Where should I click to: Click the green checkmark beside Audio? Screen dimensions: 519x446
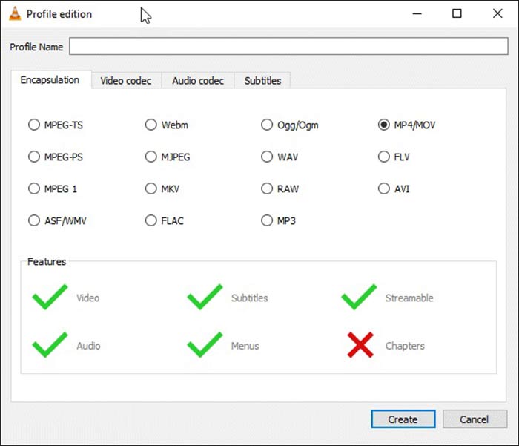coord(50,345)
